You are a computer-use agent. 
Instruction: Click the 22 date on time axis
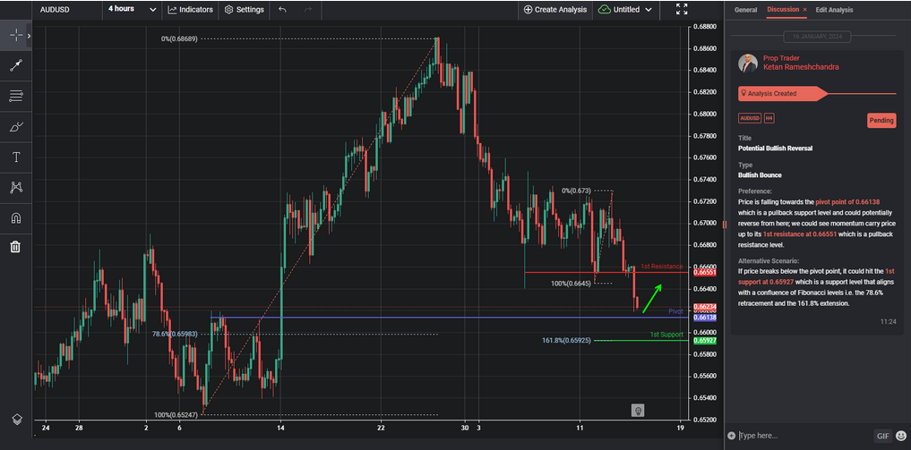click(x=381, y=428)
